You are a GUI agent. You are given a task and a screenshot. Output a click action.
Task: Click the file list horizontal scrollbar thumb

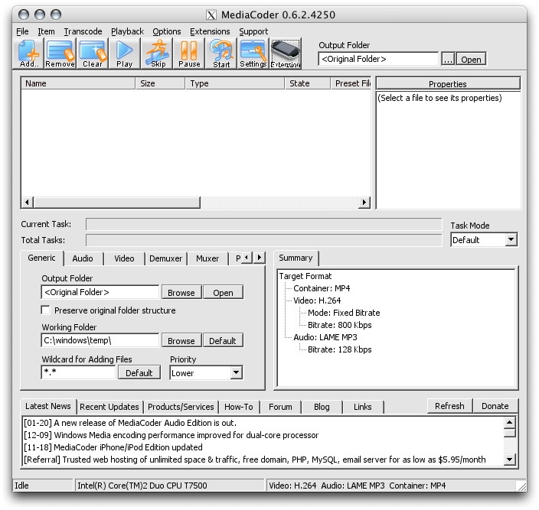coord(117,202)
